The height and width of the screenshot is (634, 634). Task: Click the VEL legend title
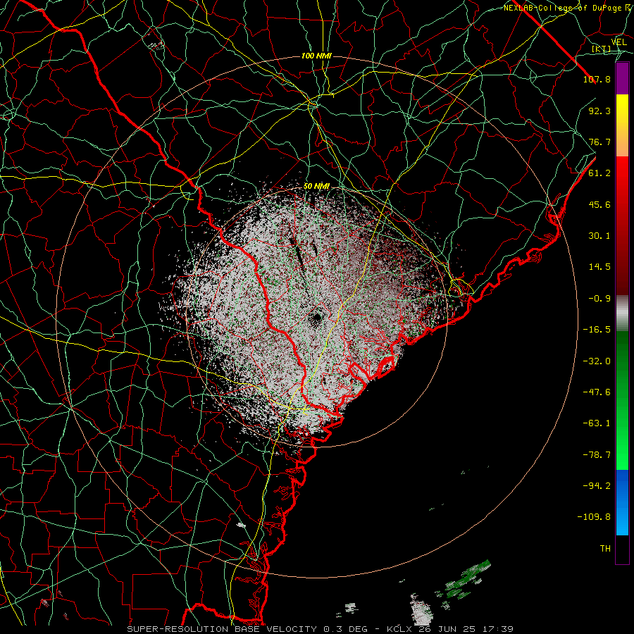click(x=619, y=42)
